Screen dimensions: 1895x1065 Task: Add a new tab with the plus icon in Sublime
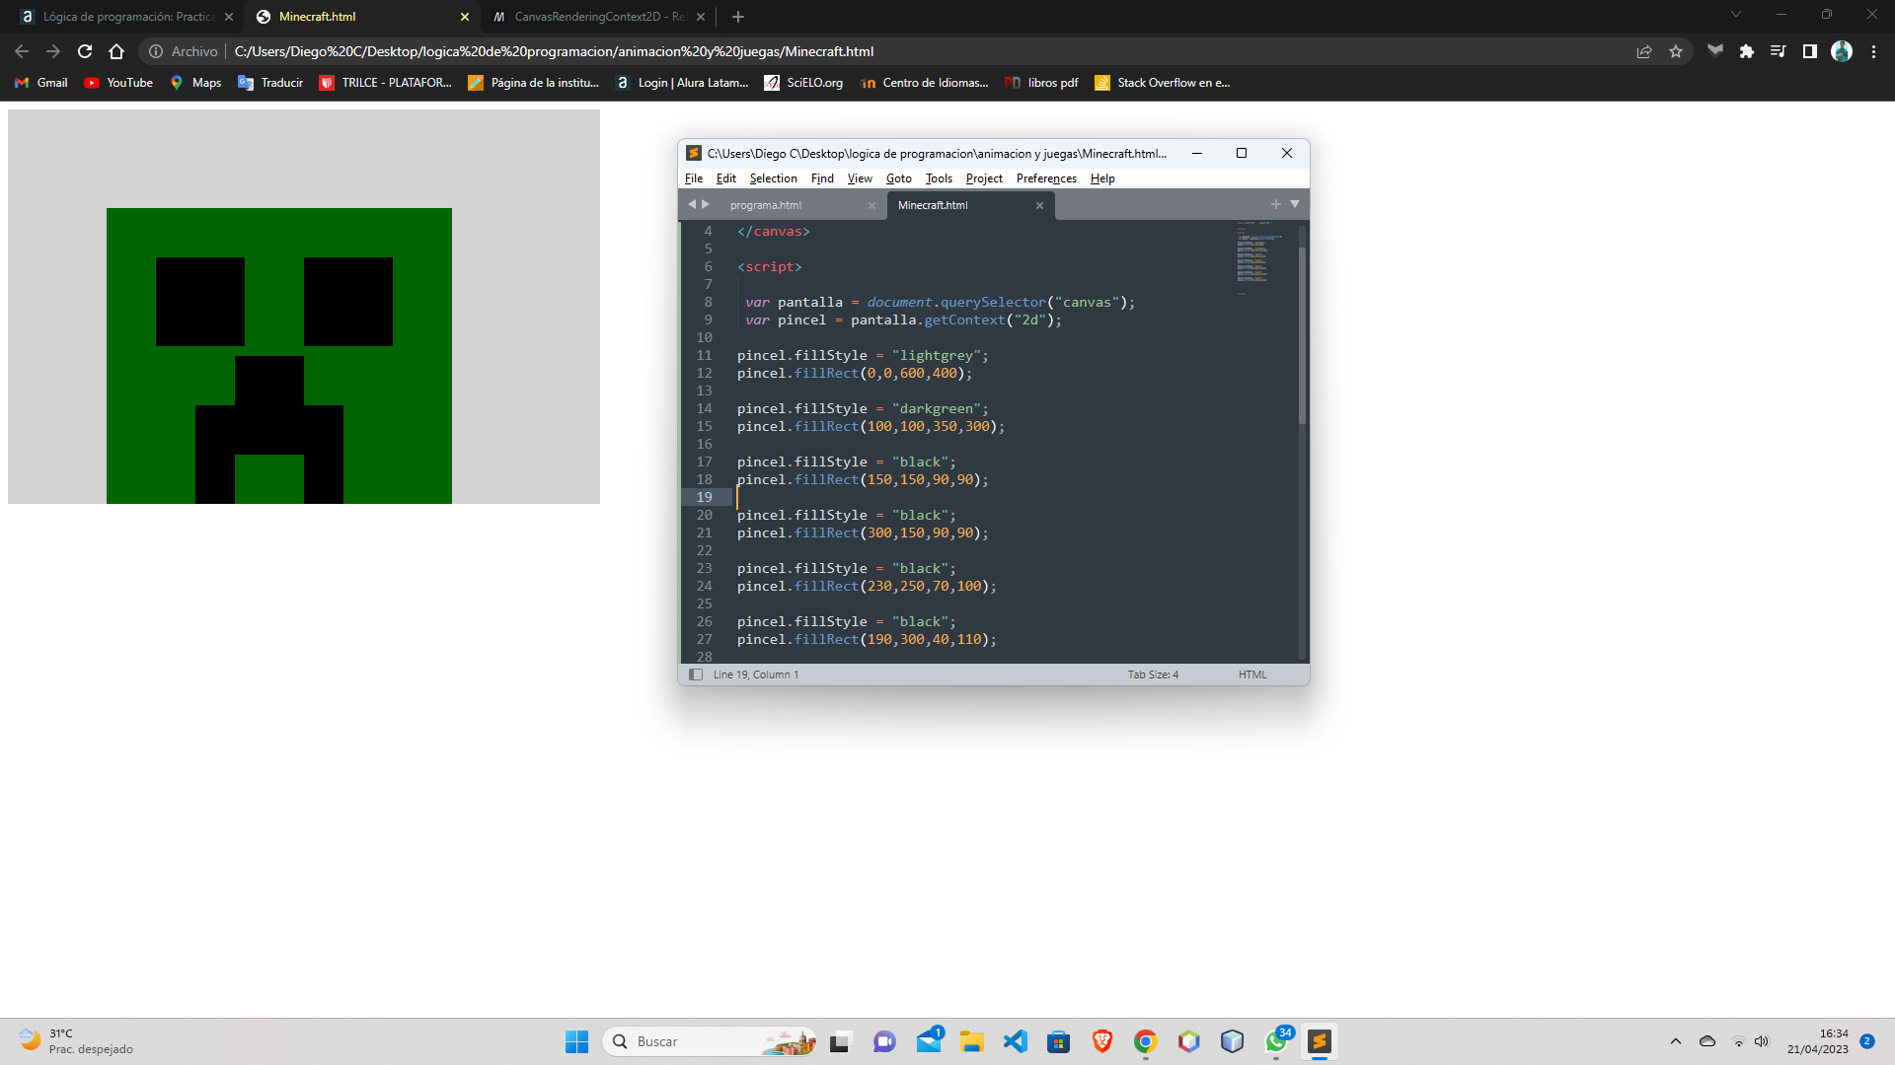1275,204
